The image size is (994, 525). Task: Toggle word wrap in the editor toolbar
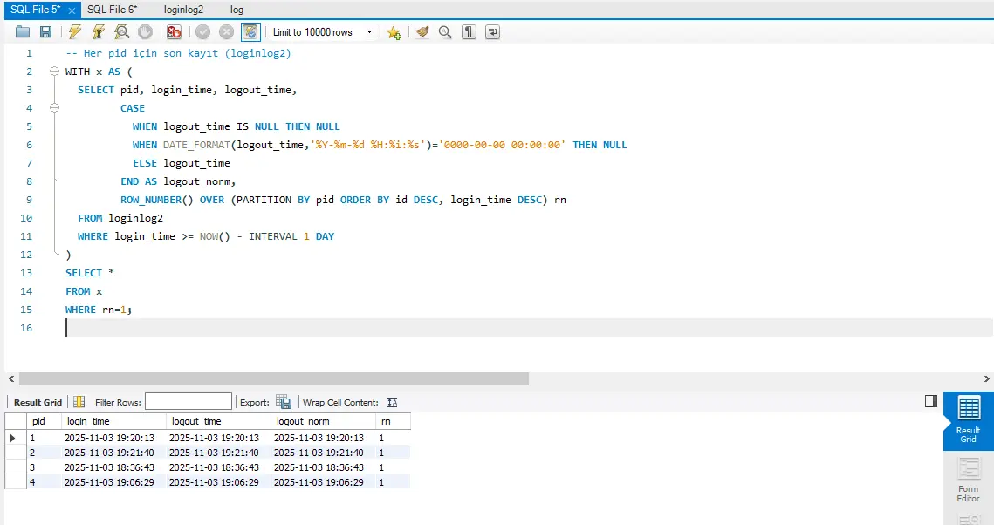click(493, 32)
